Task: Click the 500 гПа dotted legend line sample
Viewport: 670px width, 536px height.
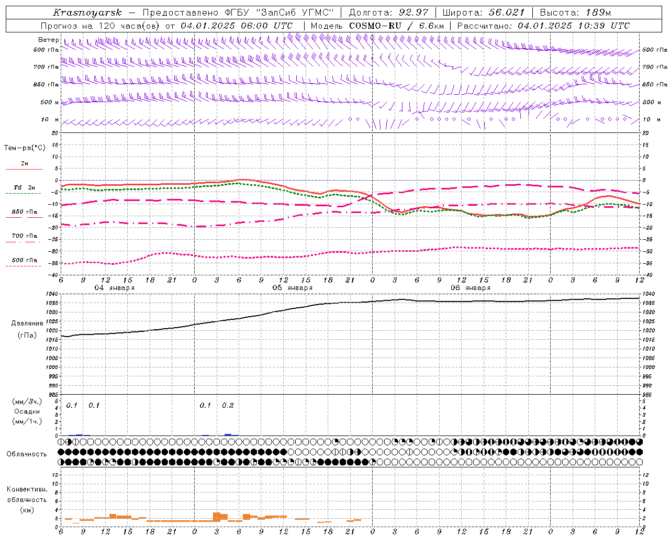Action: (24, 266)
